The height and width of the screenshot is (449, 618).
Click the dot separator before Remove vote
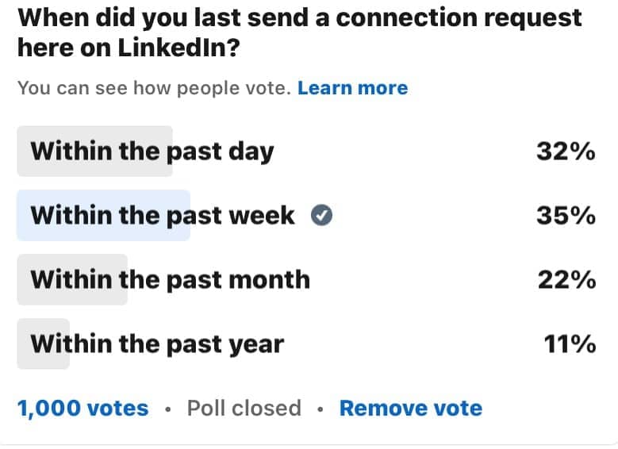[321, 409]
